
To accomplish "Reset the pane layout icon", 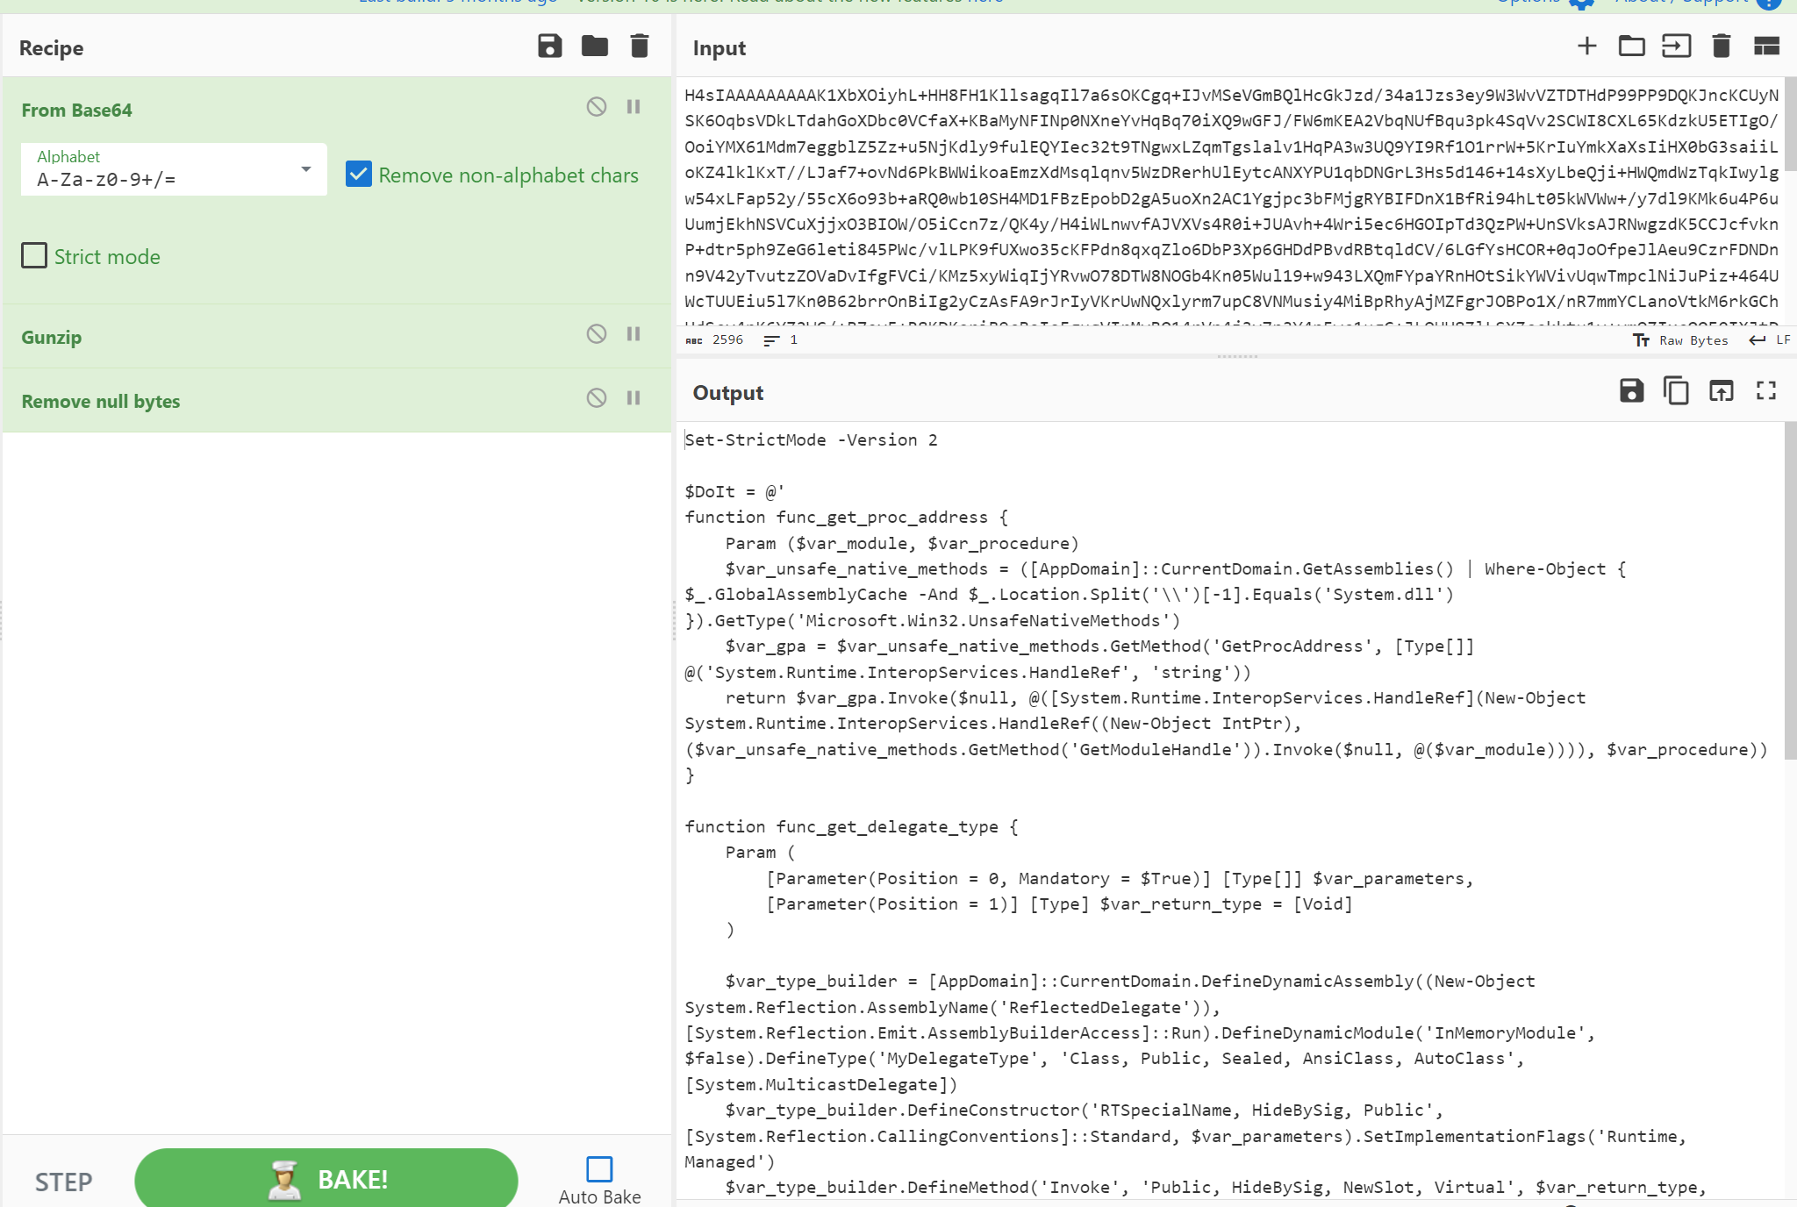I will 1765,46.
